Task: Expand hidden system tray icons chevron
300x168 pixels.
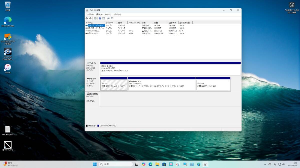Action: click(x=265, y=164)
